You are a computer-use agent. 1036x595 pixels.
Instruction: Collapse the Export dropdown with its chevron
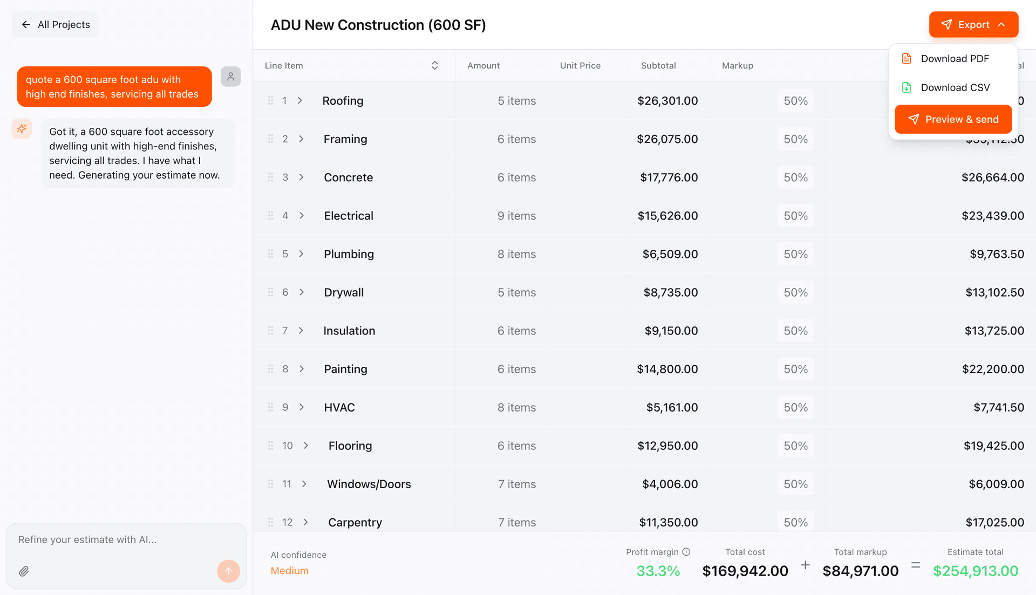pos(1002,24)
